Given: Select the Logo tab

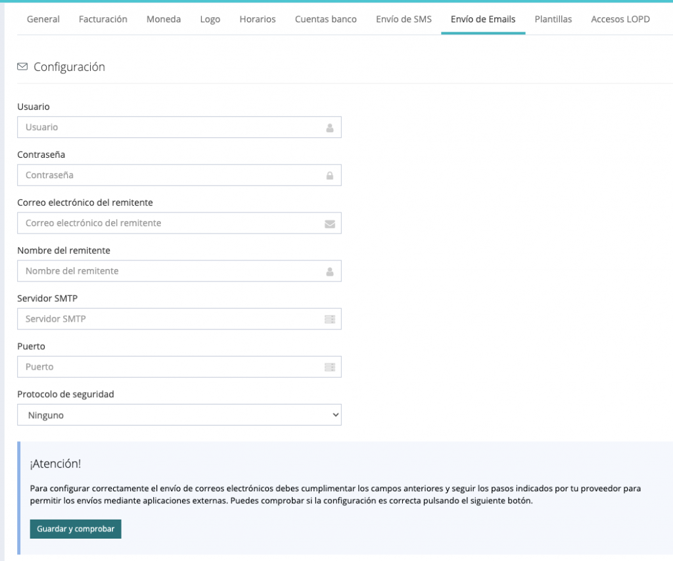Looking at the screenshot, I should [x=210, y=19].
